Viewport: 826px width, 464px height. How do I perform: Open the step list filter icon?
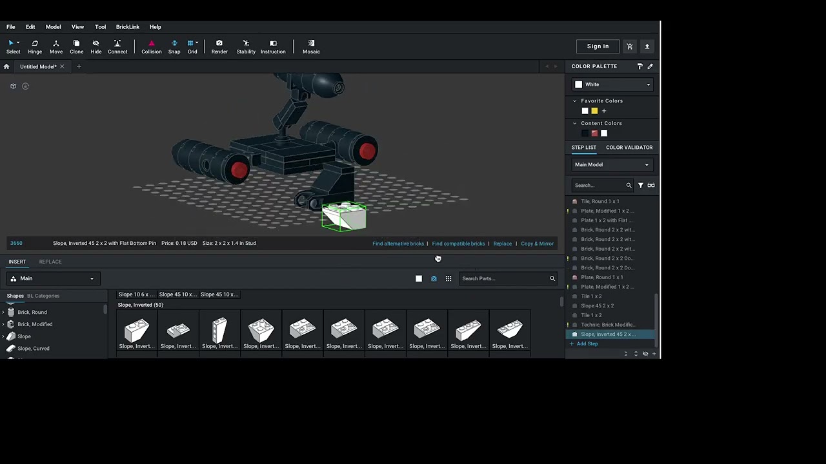(x=641, y=186)
